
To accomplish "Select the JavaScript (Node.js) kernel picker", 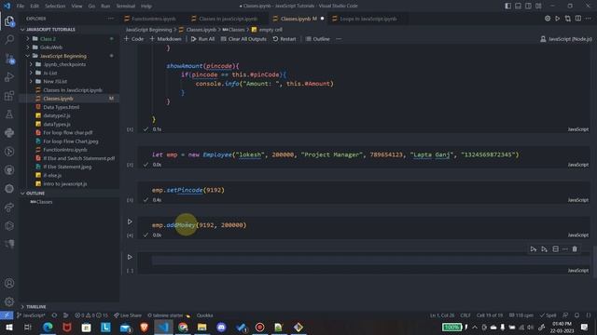I will click(x=566, y=39).
